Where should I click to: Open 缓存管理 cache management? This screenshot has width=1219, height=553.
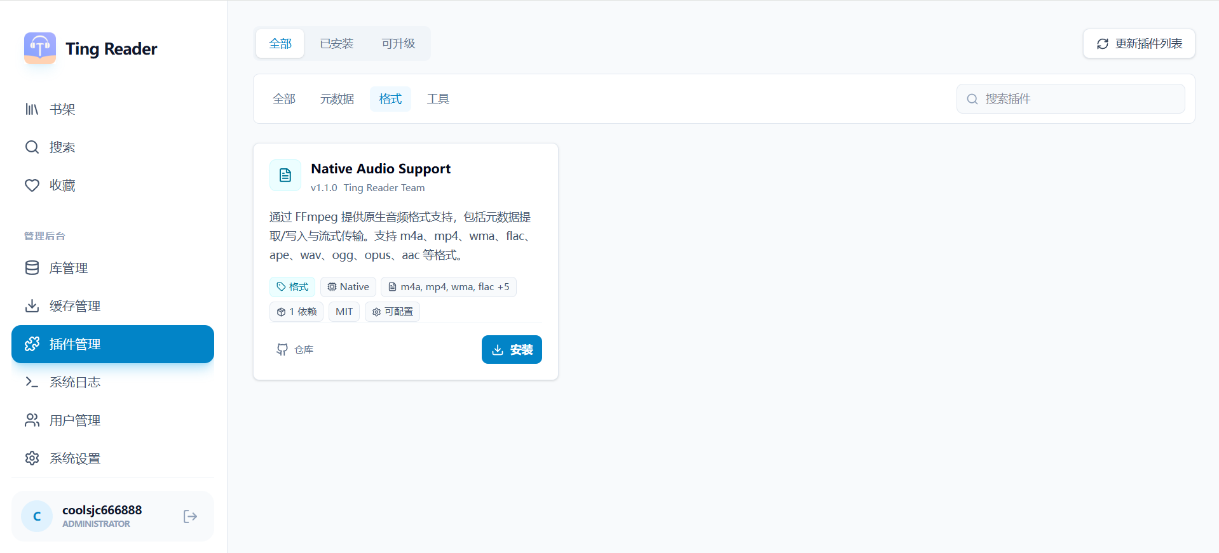[x=112, y=306]
